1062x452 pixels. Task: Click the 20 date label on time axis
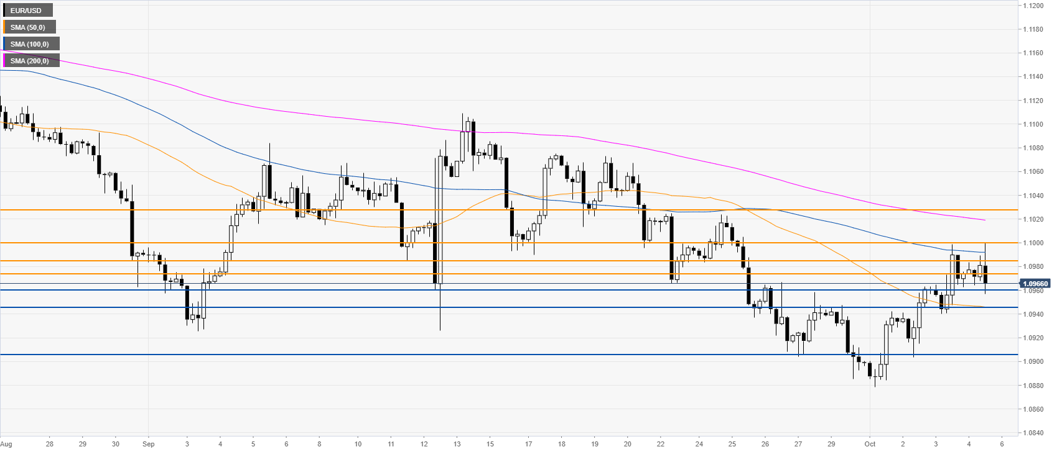(627, 444)
